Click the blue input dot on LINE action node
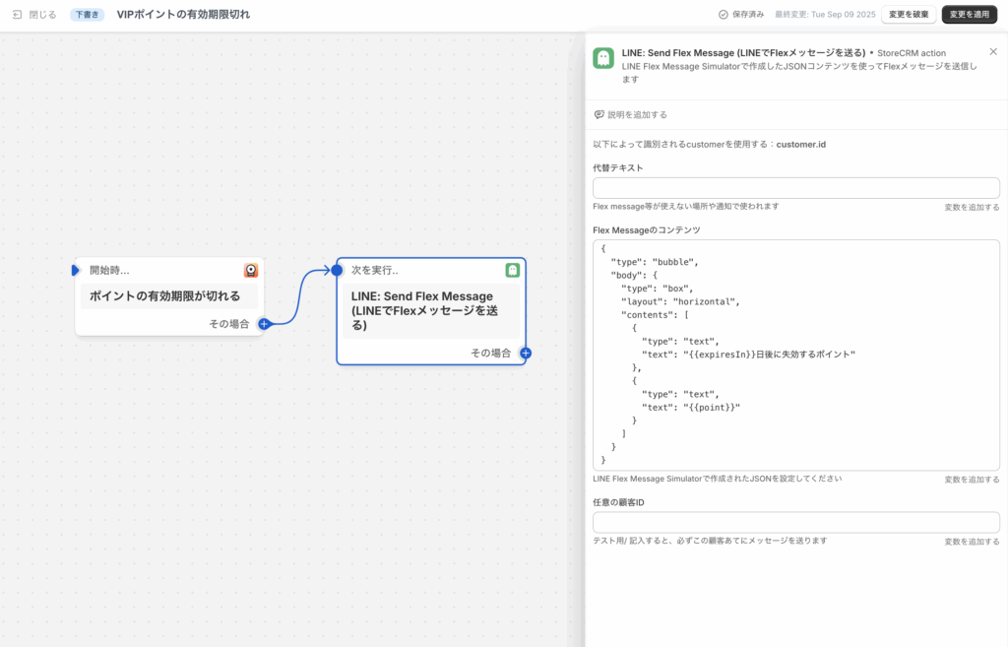1008x647 pixels. pyautogui.click(x=337, y=270)
